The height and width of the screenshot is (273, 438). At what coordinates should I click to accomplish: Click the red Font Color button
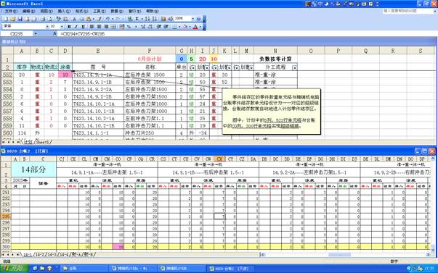coord(195,27)
